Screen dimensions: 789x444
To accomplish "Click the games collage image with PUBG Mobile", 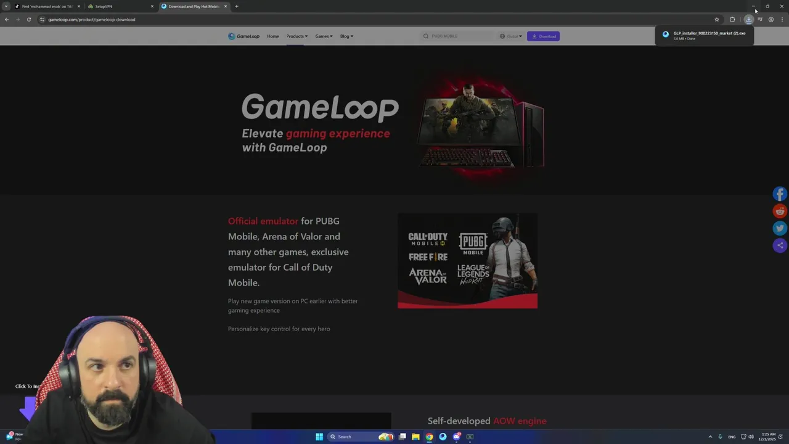I will pos(467,261).
